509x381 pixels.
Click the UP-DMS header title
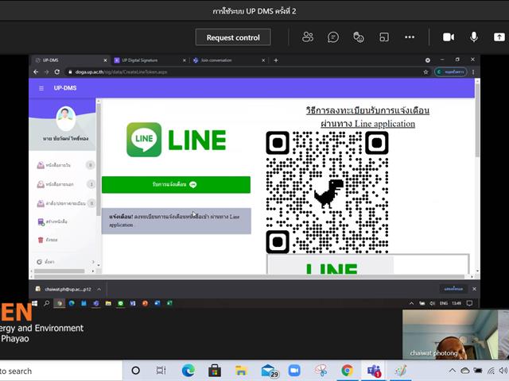[65, 88]
